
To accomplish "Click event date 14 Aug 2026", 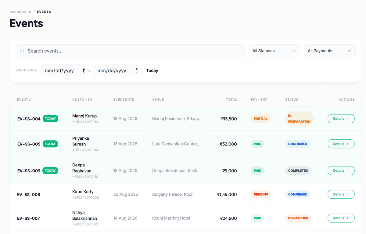I will pos(125,218).
